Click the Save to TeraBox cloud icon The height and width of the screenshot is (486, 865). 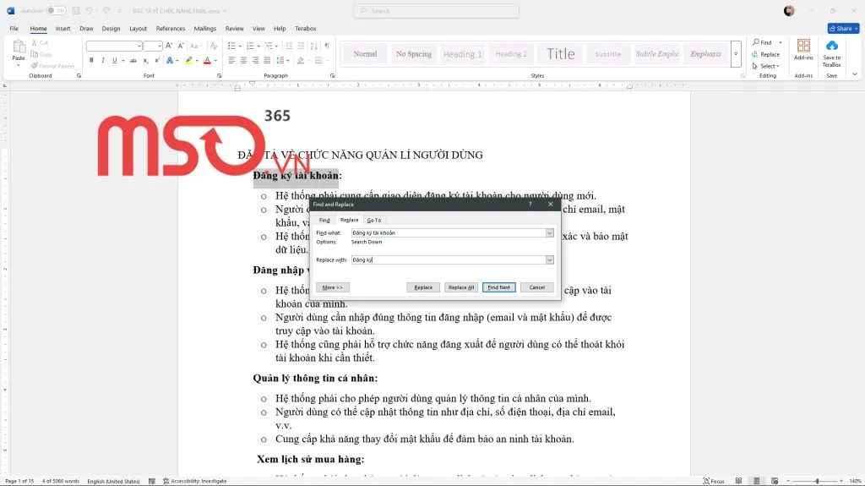(x=831, y=51)
